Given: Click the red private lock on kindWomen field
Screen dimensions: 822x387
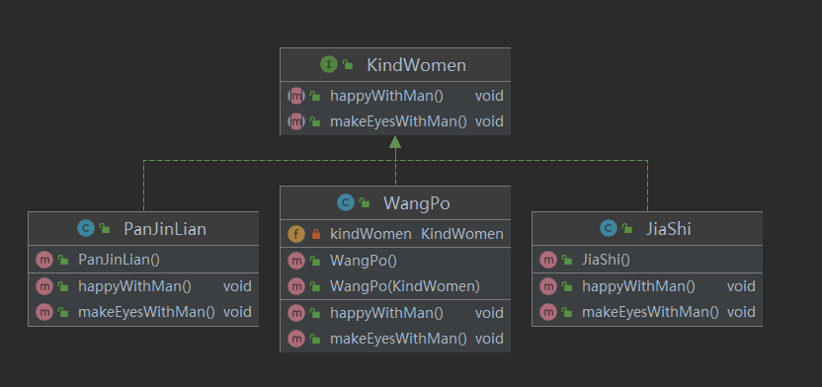Looking at the screenshot, I should [315, 234].
